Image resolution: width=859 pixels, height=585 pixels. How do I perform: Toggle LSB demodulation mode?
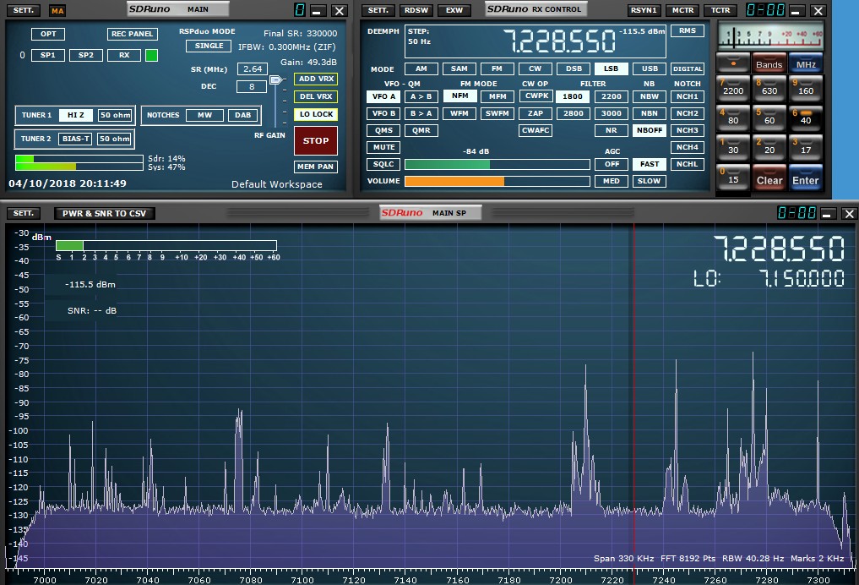[611, 68]
